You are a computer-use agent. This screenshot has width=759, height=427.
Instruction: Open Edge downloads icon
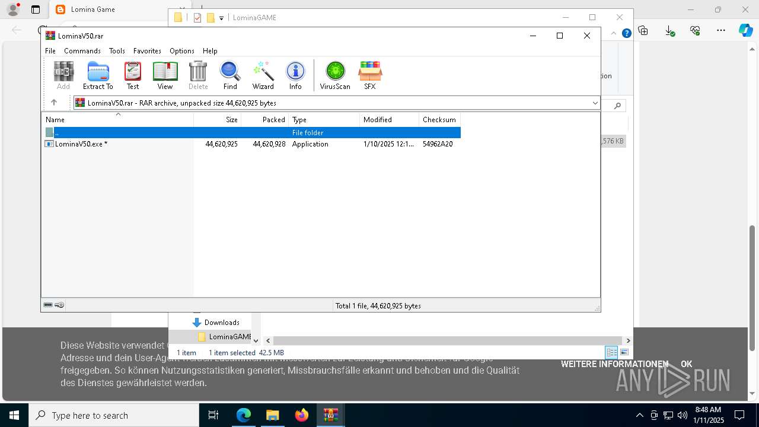[669, 30]
